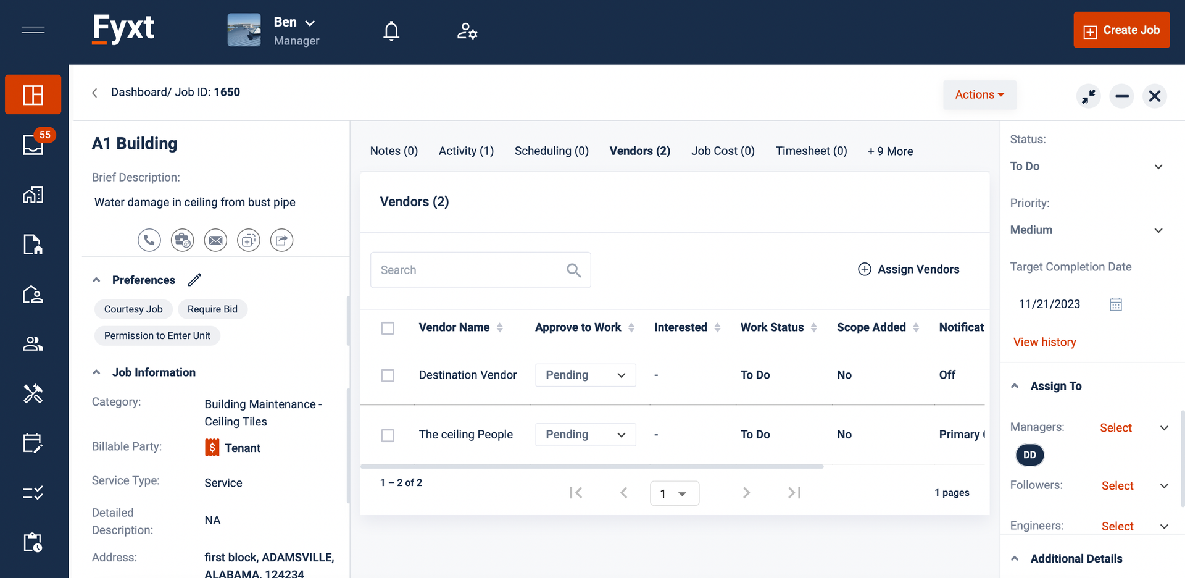Click the DD manager avatar
This screenshot has height=578, width=1185.
(x=1029, y=455)
